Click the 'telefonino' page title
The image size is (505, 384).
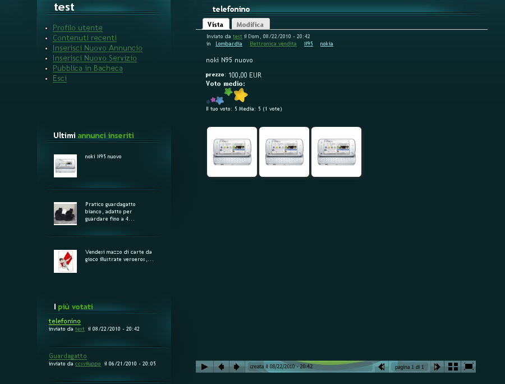pos(231,9)
